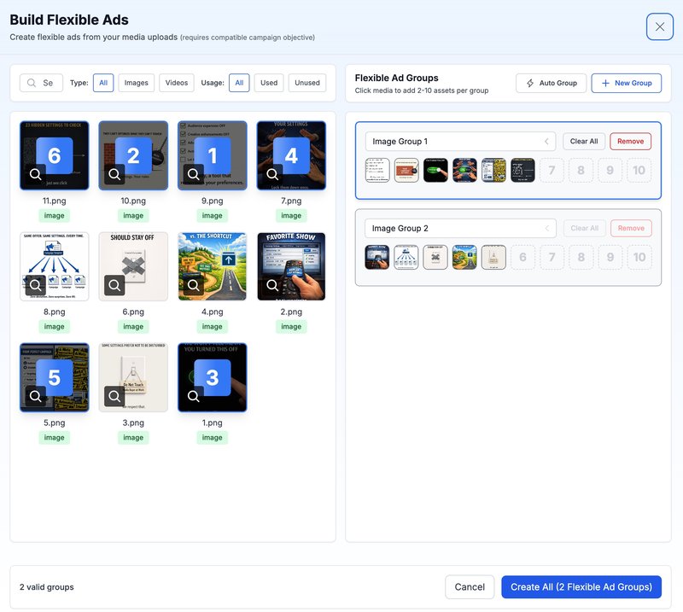Remove Image Group 1 from the list

pos(630,140)
